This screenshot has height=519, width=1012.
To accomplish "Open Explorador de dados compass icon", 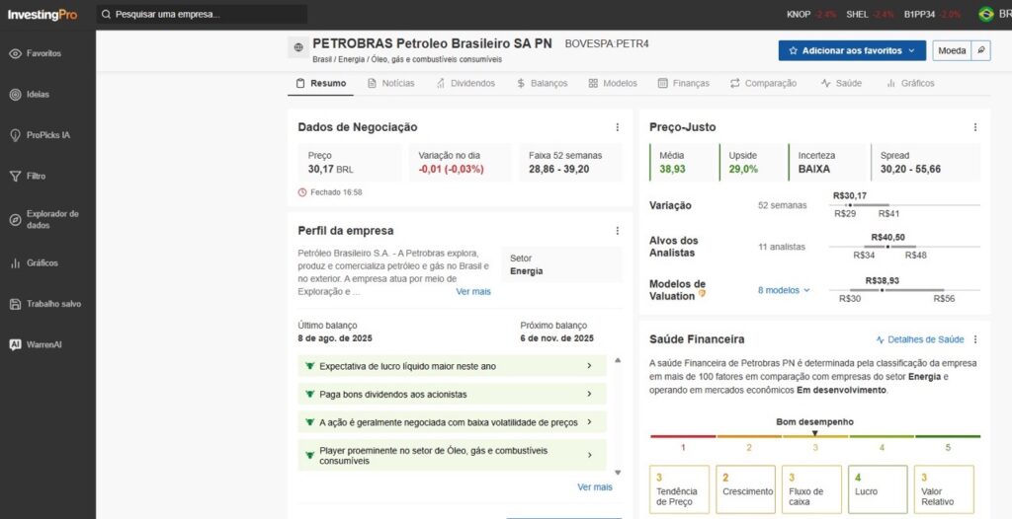I will pyautogui.click(x=15, y=220).
